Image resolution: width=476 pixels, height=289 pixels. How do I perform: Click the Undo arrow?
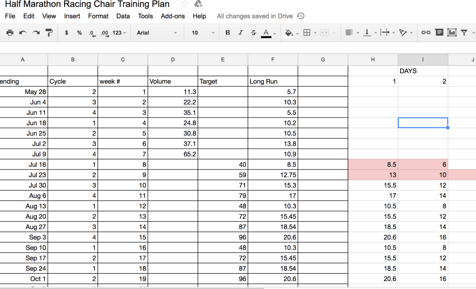point(23,33)
